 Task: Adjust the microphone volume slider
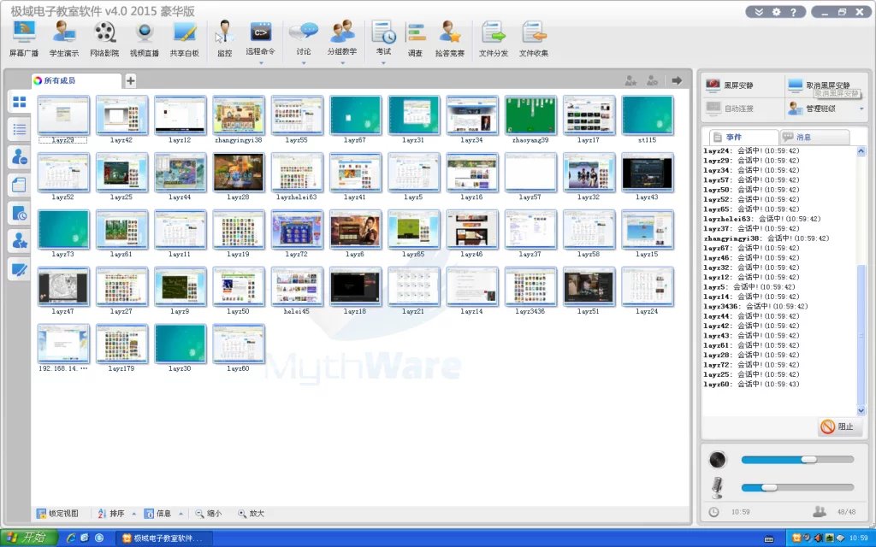797,487
